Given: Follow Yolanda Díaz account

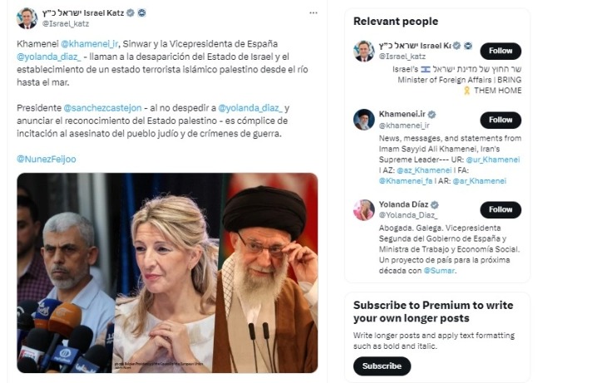Looking at the screenshot, I should tap(501, 209).
